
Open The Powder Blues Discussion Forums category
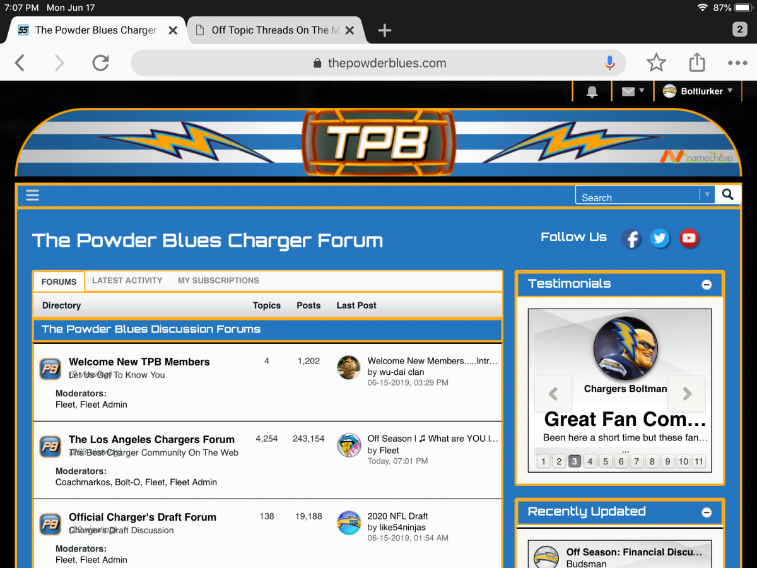[151, 329]
